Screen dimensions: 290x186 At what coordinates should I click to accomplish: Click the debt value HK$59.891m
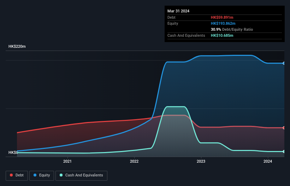(x=222, y=17)
